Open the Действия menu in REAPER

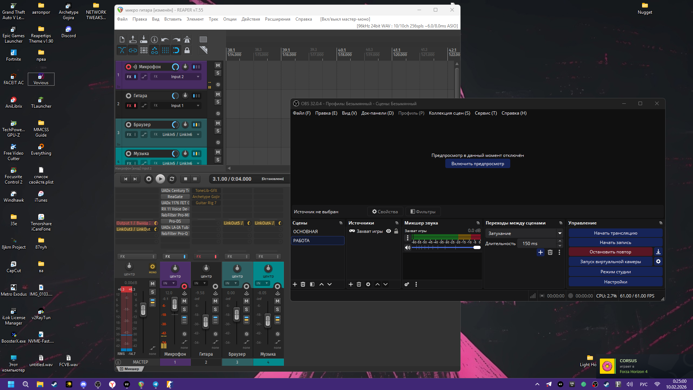(x=251, y=19)
